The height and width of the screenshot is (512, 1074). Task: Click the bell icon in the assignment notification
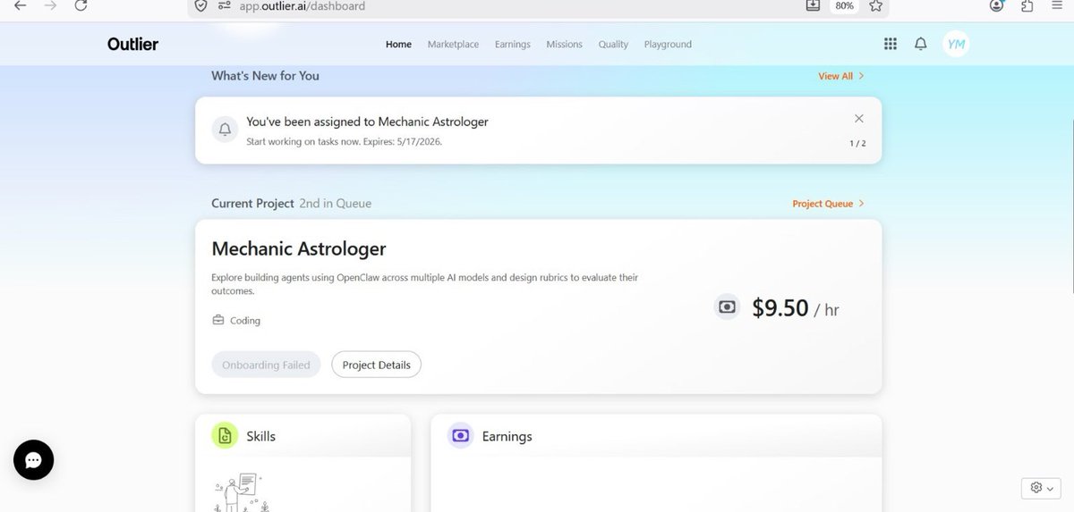click(226, 130)
